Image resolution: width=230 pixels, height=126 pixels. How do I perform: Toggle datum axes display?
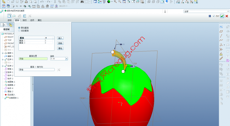pos(183,2)
